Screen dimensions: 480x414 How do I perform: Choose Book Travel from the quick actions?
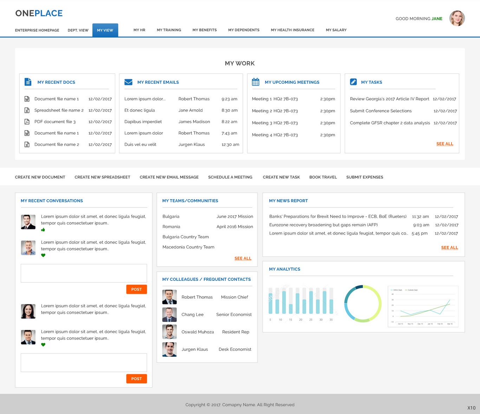[x=323, y=177]
